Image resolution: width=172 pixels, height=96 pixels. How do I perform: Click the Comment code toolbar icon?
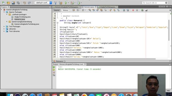point(142,10)
